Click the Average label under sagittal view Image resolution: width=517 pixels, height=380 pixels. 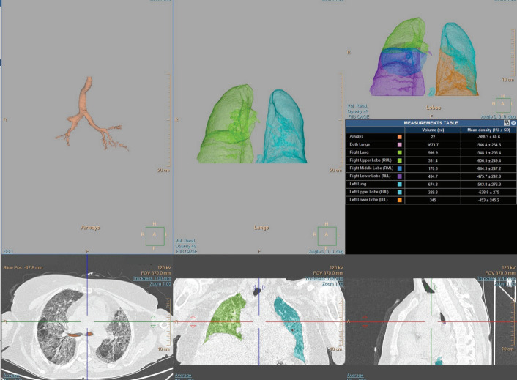[357, 374]
